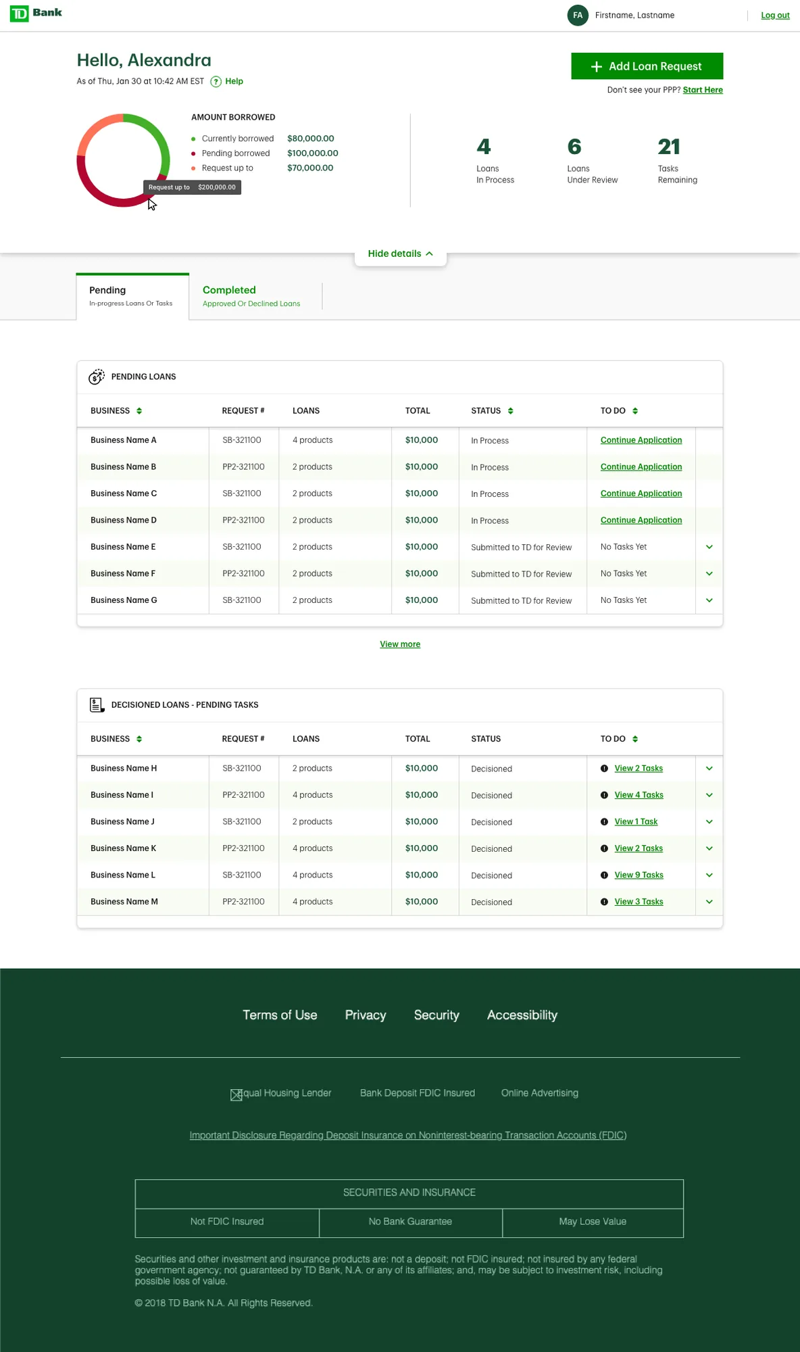This screenshot has height=1352, width=800.
Task: Click View more under Pending Loans
Action: pos(400,644)
